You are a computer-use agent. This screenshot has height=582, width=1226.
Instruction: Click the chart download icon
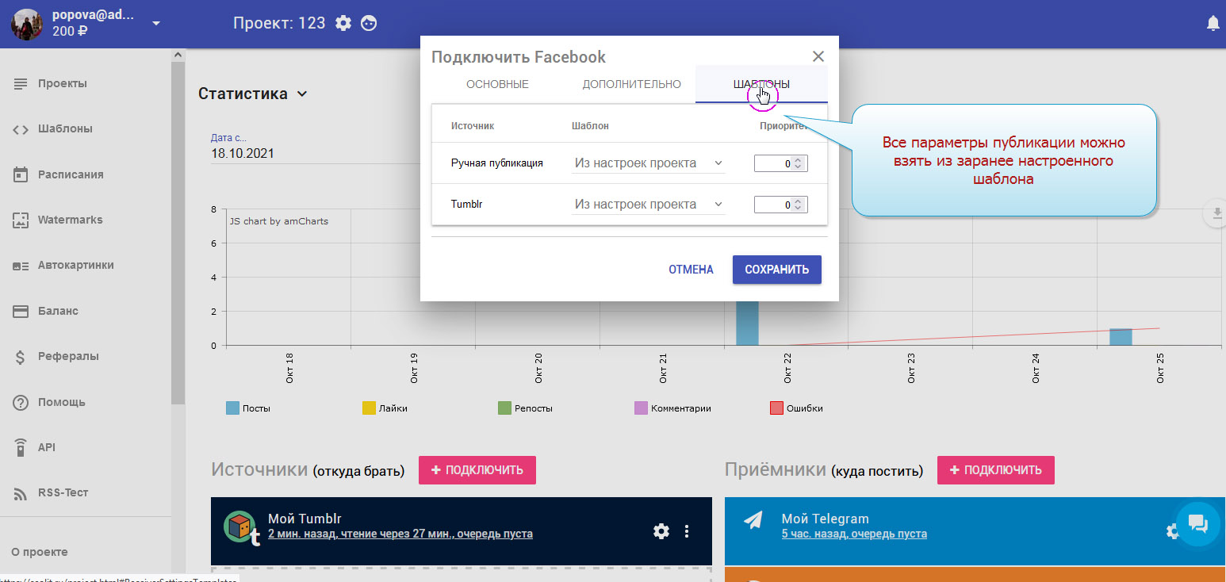click(x=1215, y=213)
